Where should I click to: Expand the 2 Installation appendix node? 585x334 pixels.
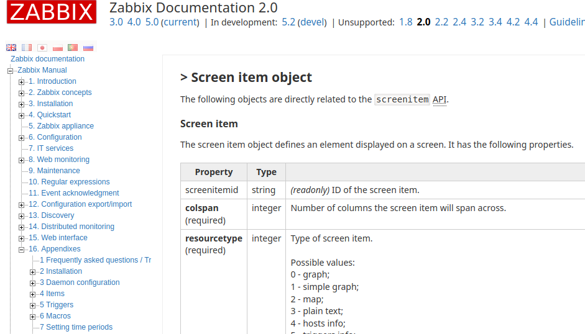pyautogui.click(x=33, y=272)
